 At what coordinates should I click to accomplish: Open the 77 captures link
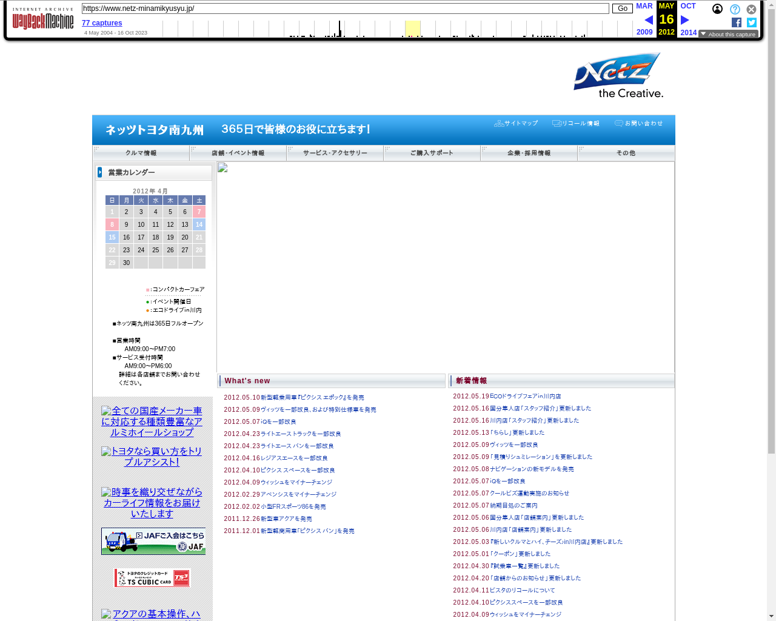click(x=102, y=23)
